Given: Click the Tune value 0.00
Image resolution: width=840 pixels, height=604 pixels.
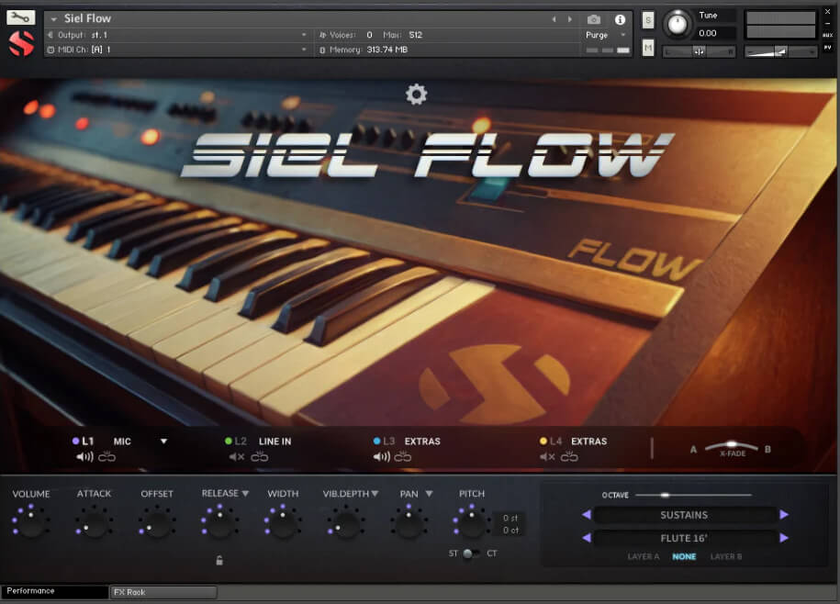Looking at the screenshot, I should coord(708,33).
